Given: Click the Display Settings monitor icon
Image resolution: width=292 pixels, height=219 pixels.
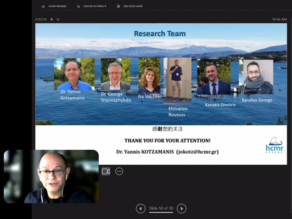Looking at the screenshot, I should click(79, 6).
